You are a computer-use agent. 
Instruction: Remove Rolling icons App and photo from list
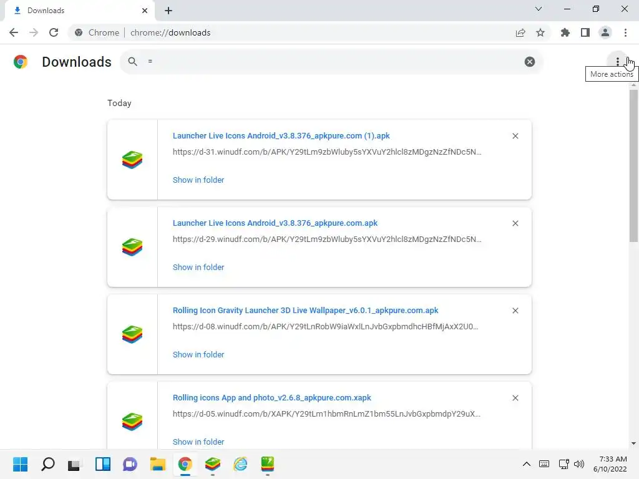pyautogui.click(x=515, y=398)
